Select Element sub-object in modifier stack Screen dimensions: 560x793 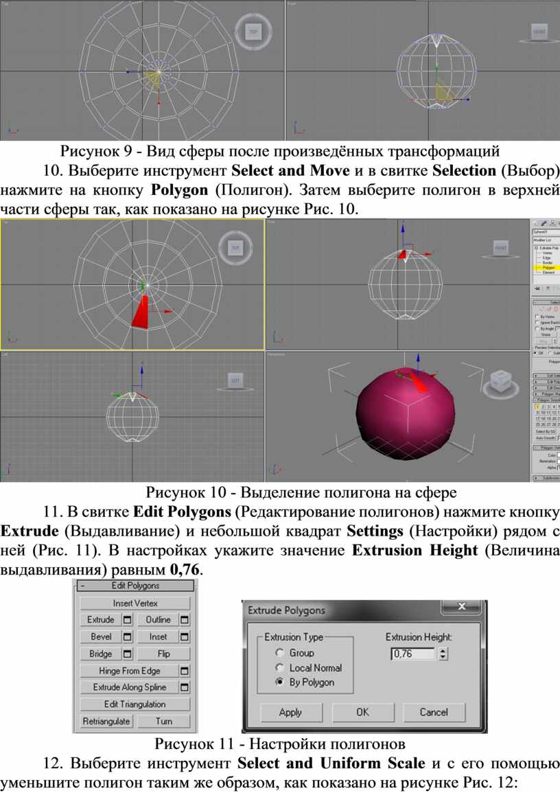[548, 273]
